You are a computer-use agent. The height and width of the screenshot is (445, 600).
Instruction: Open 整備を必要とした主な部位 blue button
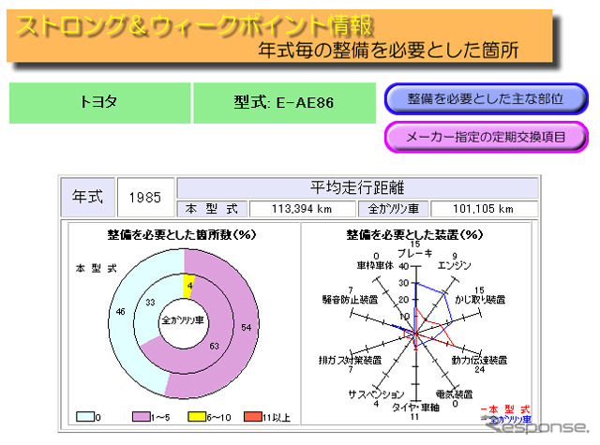coord(486,98)
